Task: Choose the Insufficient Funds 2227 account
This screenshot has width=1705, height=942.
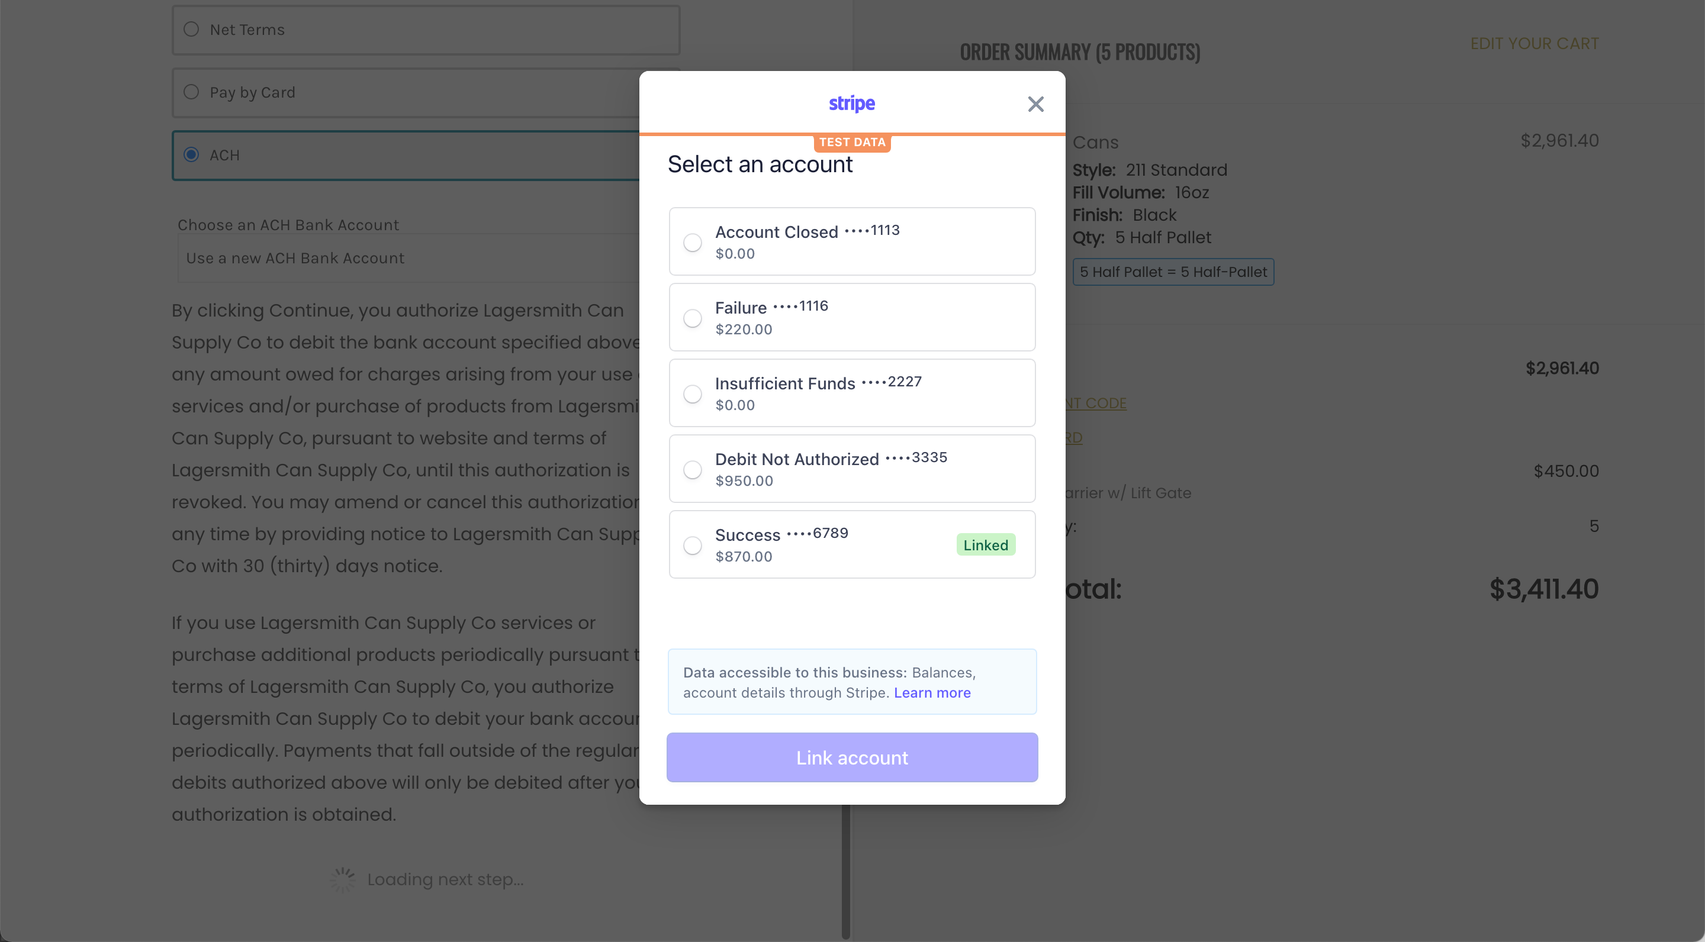Action: (x=692, y=393)
